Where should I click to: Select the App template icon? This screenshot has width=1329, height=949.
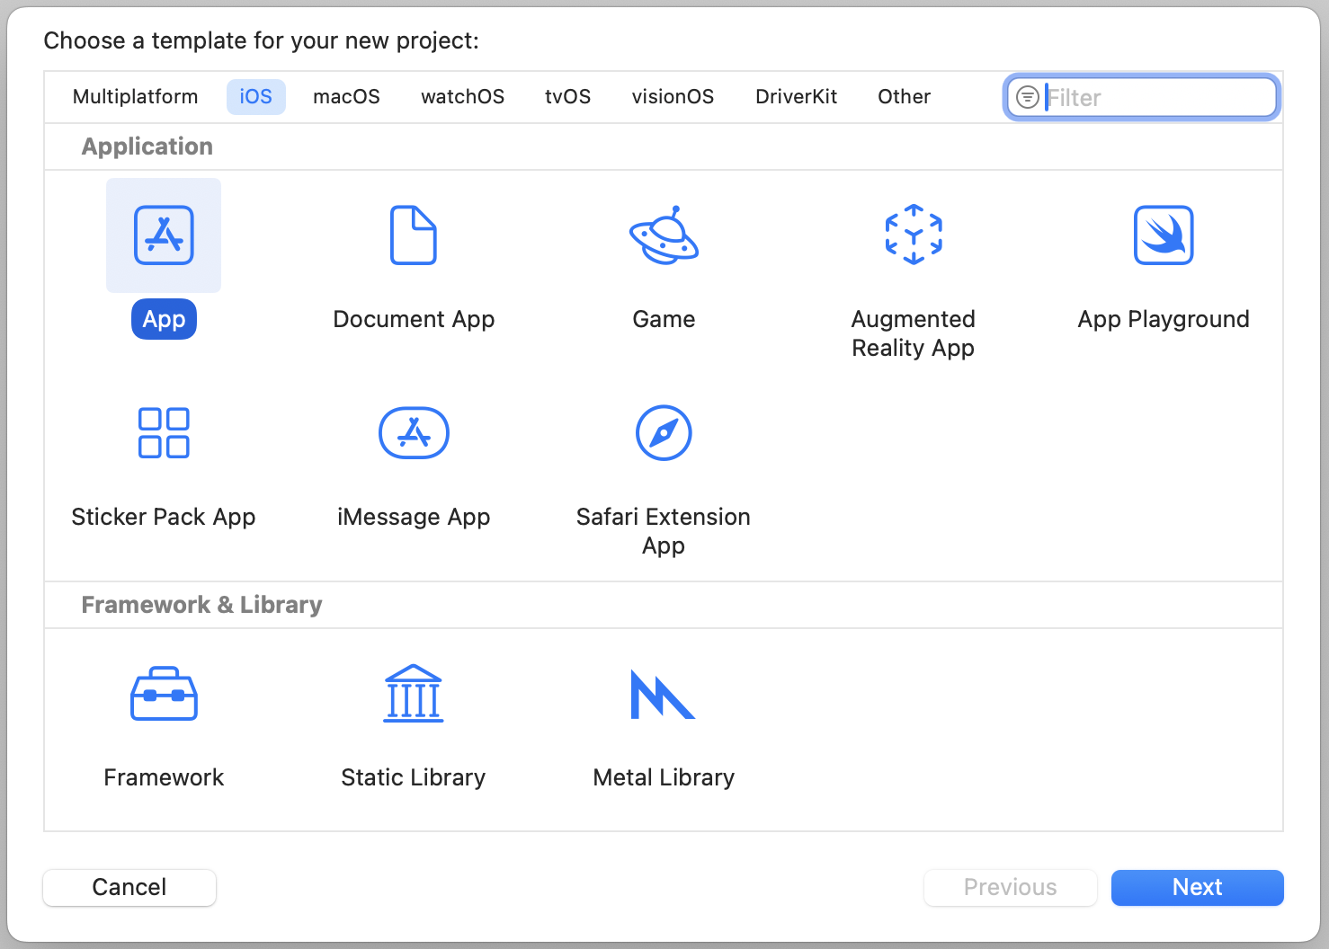[164, 235]
